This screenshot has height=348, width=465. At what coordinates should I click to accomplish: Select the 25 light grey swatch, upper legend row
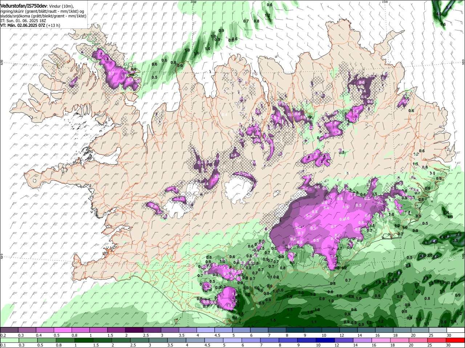[438, 330]
